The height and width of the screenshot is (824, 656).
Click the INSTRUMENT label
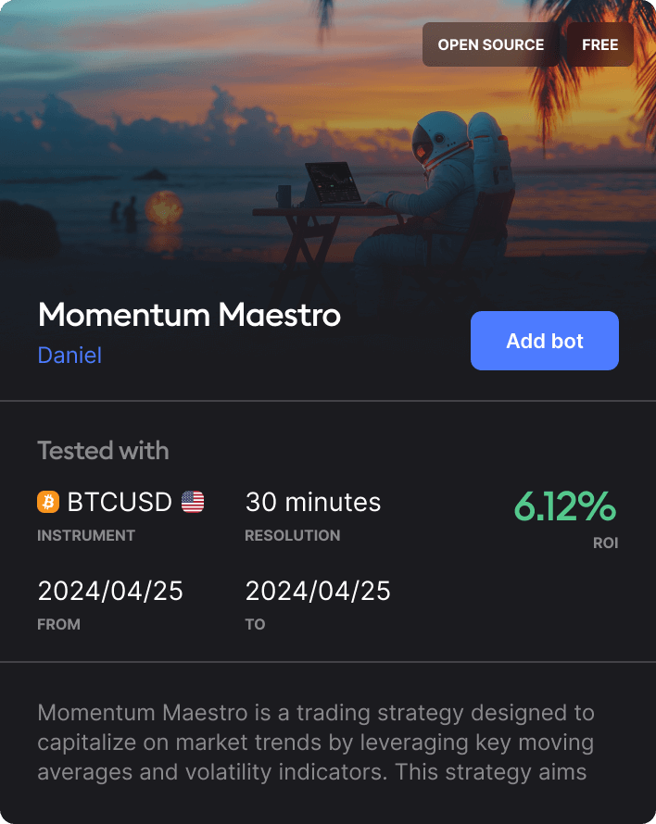(x=86, y=535)
